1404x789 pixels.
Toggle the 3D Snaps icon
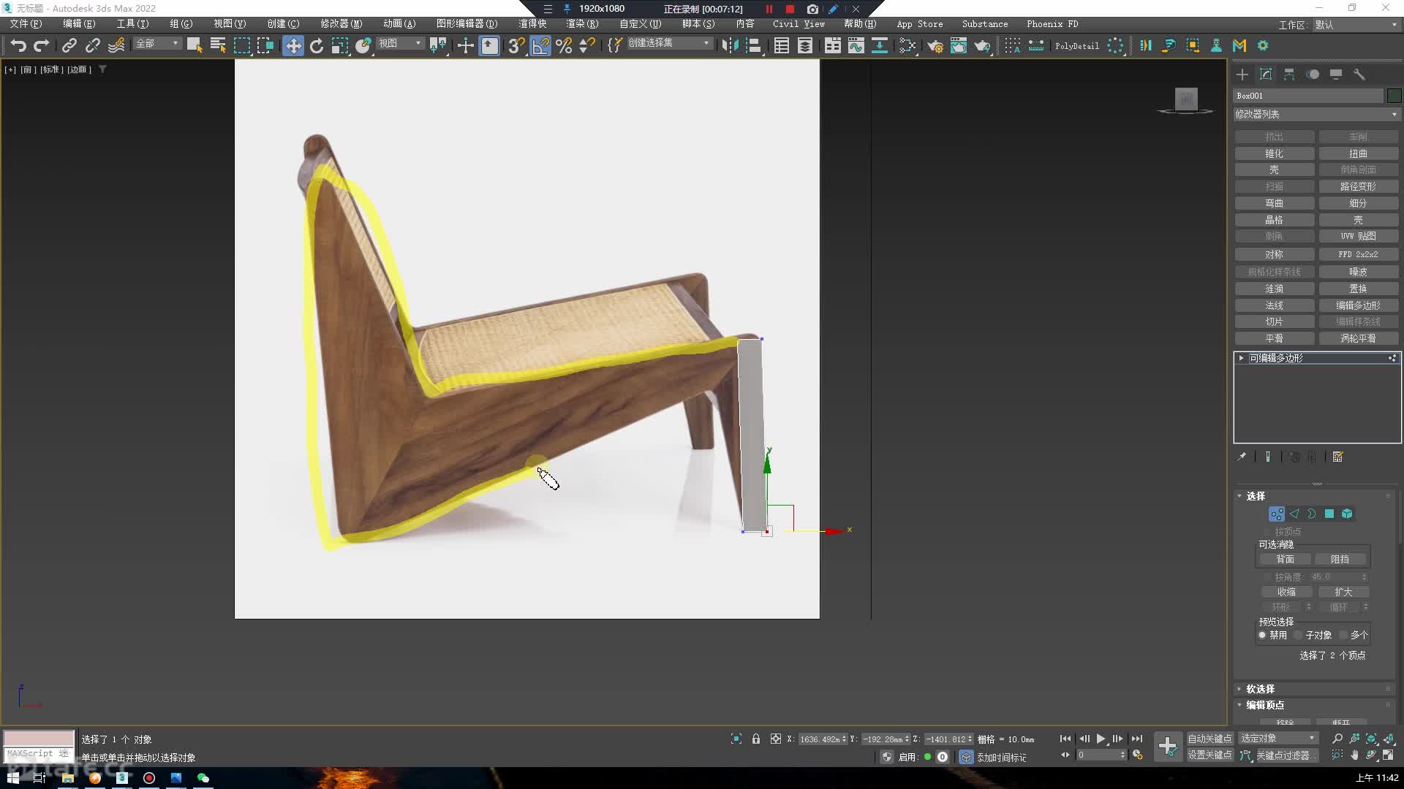pyautogui.click(x=516, y=45)
